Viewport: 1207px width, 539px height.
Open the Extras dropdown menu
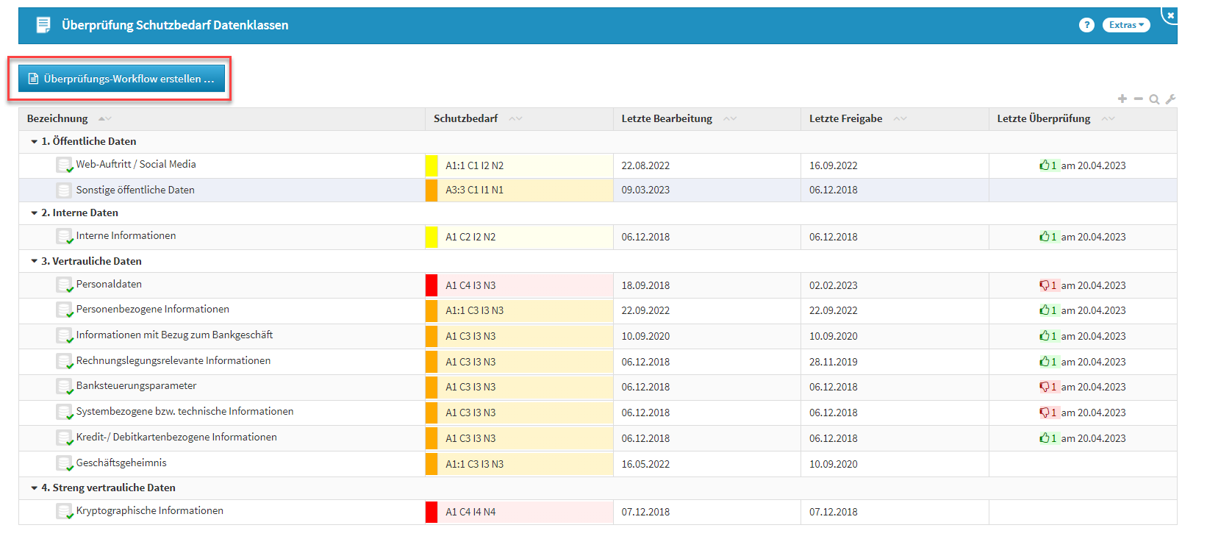[1125, 25]
